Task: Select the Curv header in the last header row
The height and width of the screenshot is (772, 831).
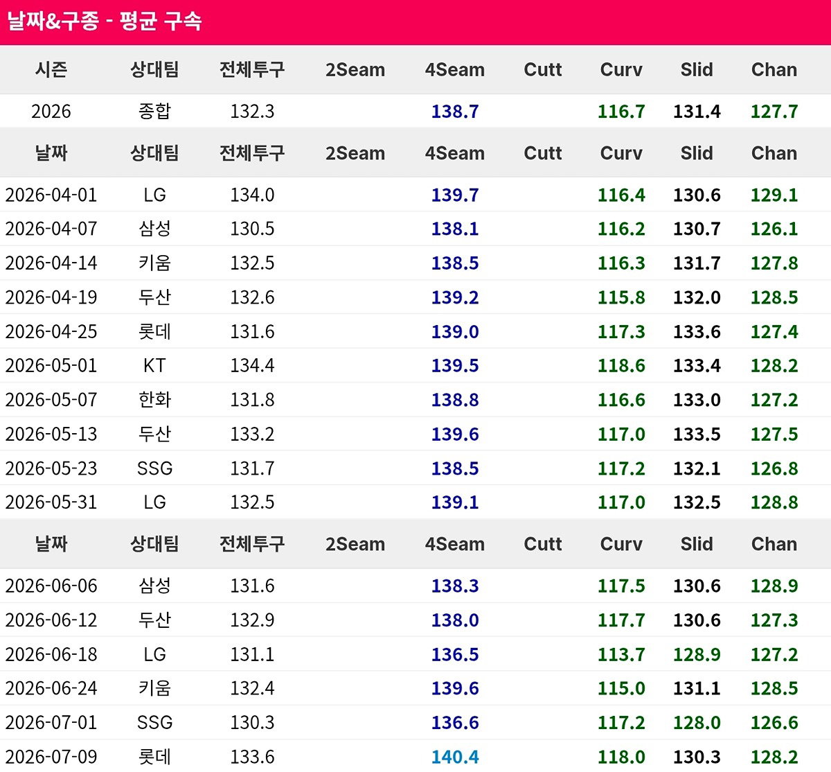Action: click(621, 544)
